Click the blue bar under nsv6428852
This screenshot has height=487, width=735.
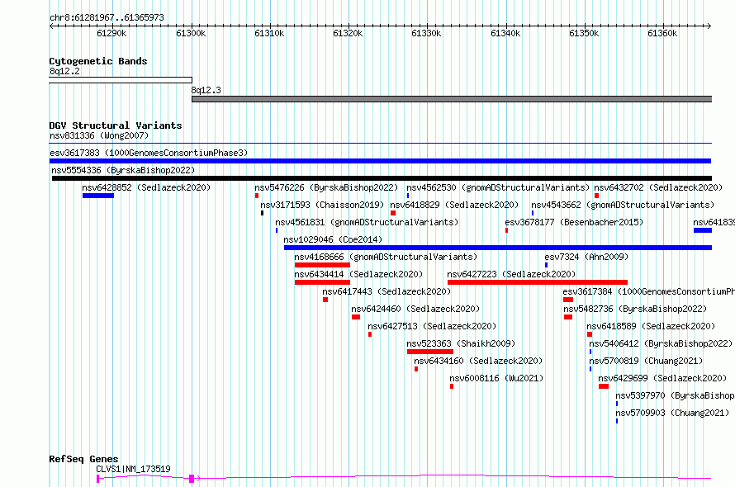point(98,196)
